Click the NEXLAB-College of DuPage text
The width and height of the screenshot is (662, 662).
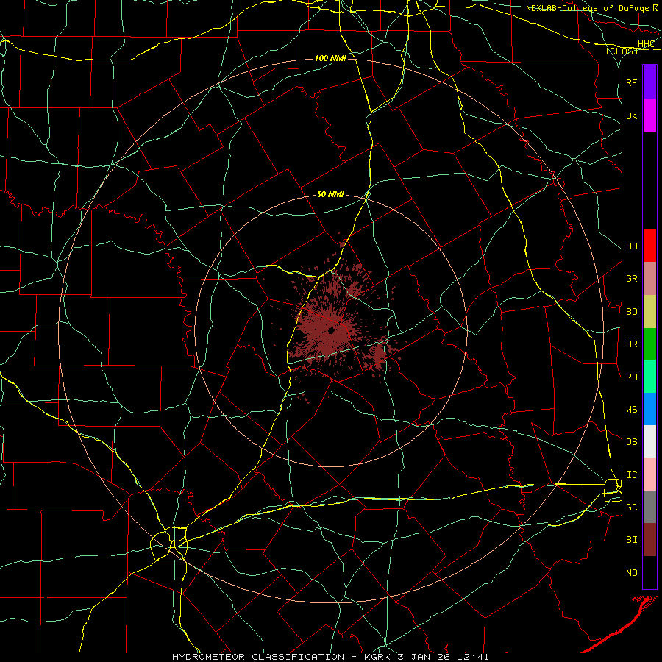tap(587, 8)
